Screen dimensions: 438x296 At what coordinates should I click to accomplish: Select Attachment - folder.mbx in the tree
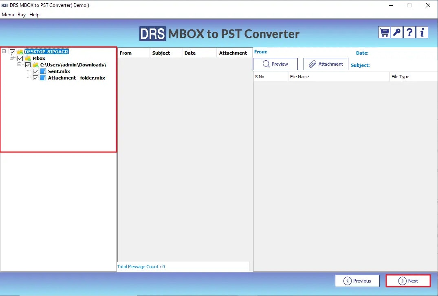point(77,78)
